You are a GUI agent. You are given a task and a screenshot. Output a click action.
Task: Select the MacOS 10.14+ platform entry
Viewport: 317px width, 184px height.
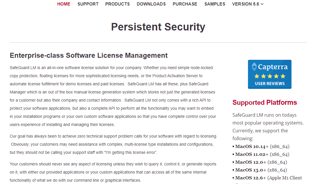click(261, 146)
